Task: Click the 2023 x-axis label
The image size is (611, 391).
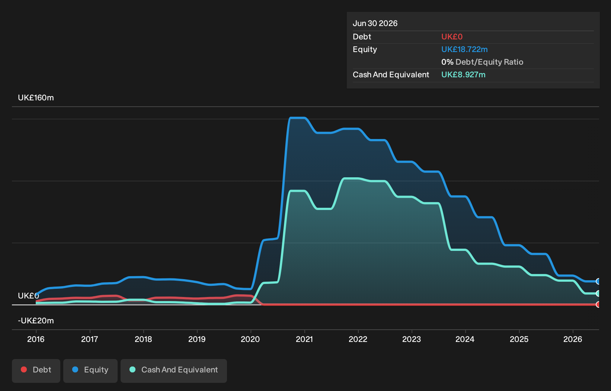Action: (412, 339)
